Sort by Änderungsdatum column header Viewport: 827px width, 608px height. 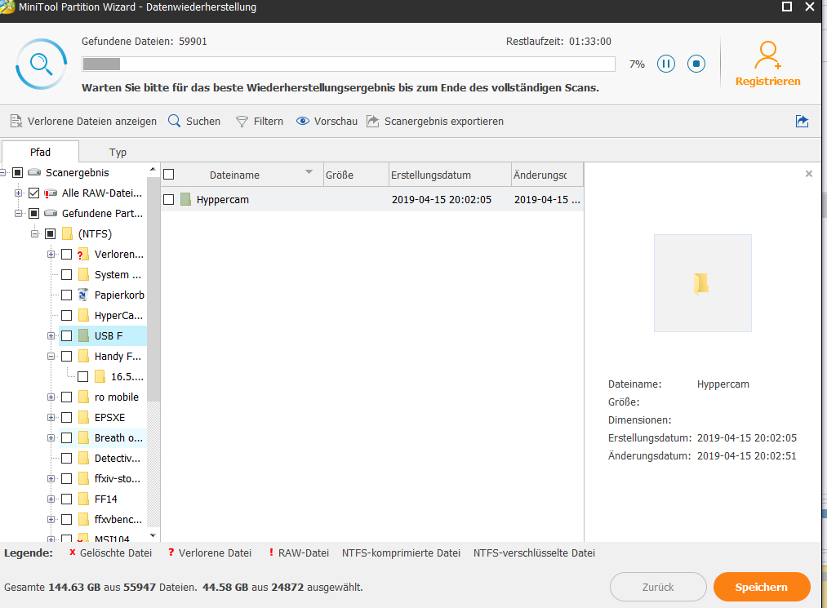pos(548,175)
